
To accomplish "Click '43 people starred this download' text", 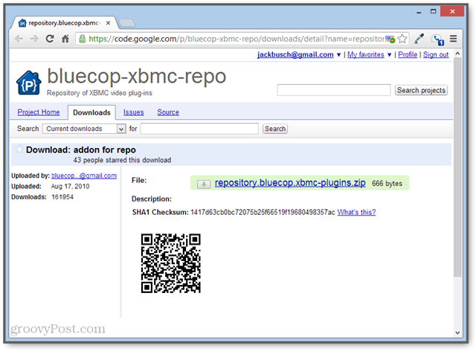I will click(x=122, y=160).
